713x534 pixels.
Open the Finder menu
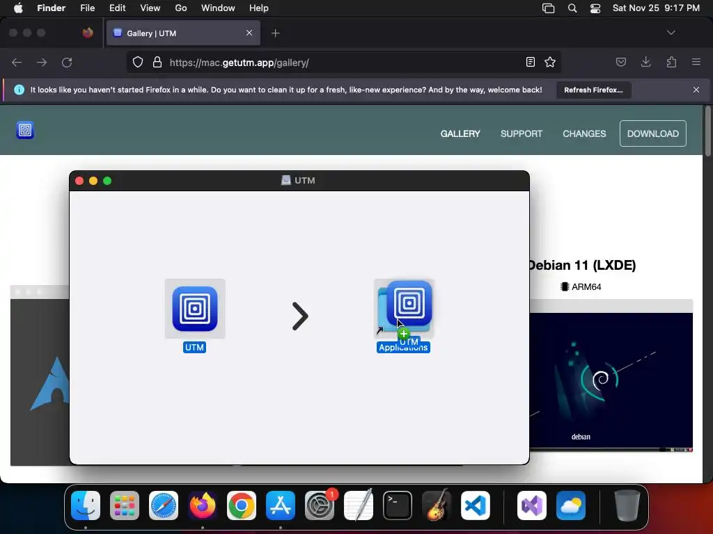(x=51, y=8)
